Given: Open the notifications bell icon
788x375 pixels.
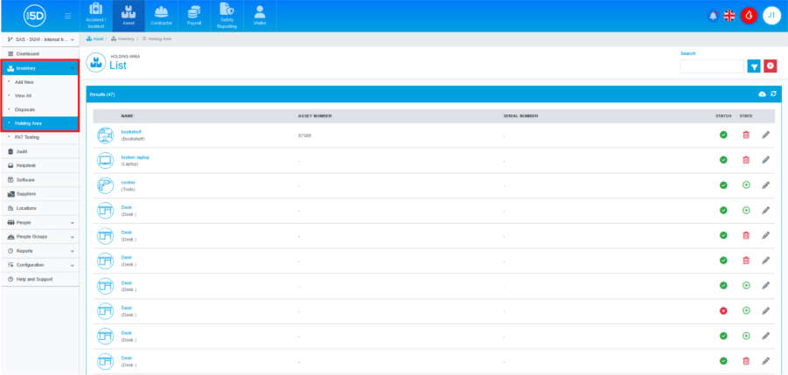Looking at the screenshot, I should click(712, 16).
